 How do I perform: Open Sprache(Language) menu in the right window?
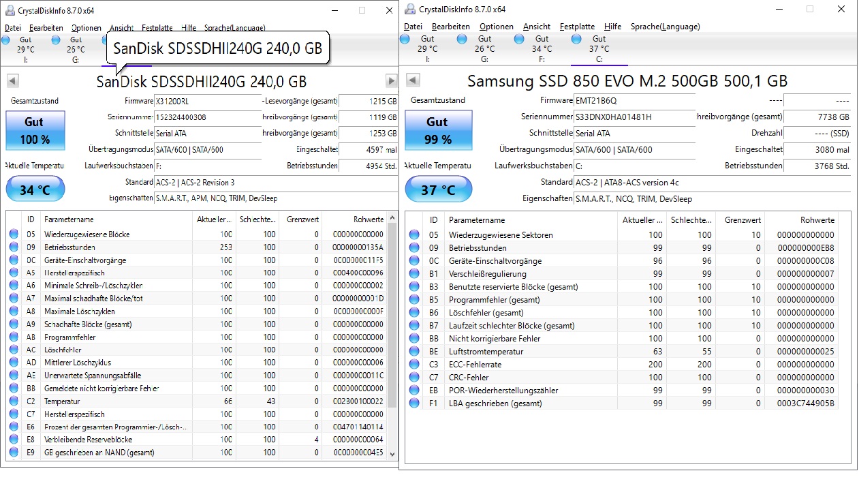click(665, 27)
